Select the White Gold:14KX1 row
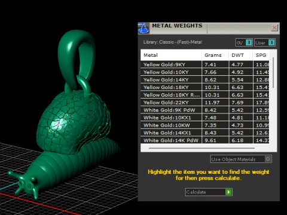The width and height of the screenshot is (287, 215). click(205, 133)
